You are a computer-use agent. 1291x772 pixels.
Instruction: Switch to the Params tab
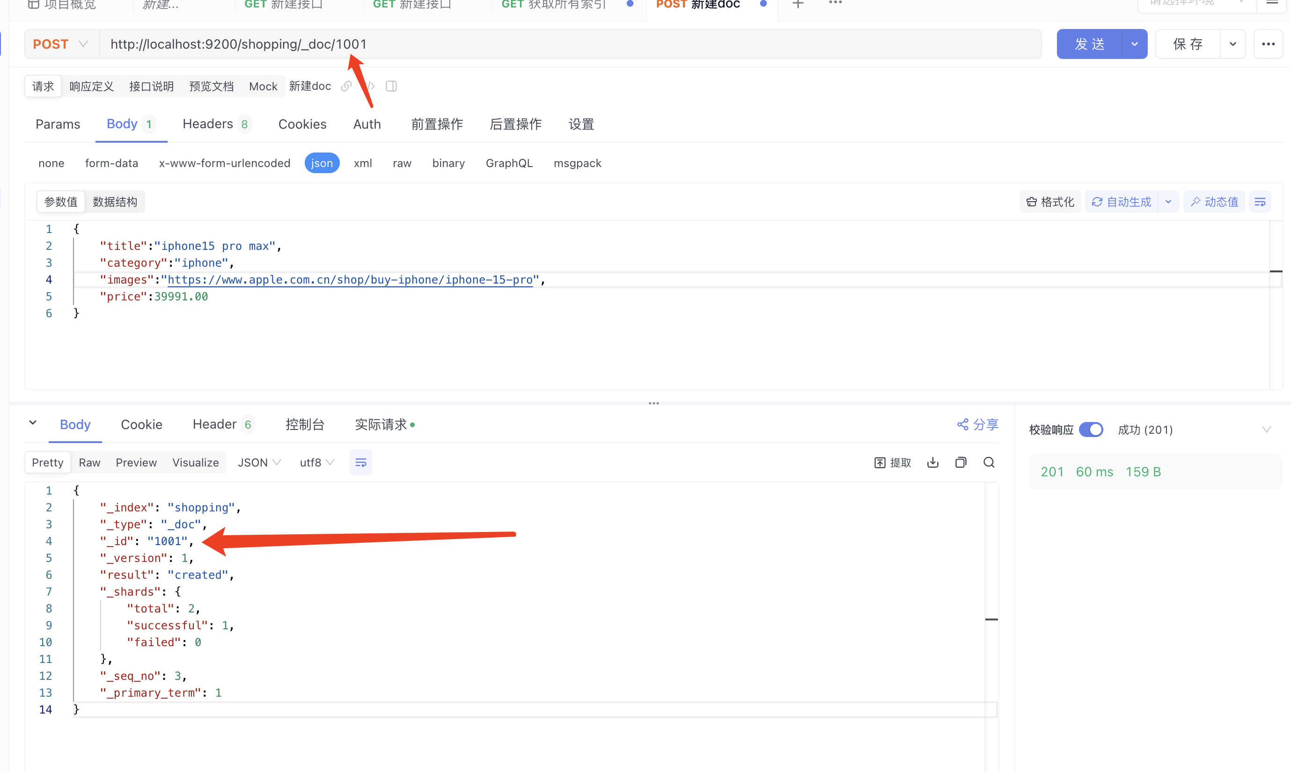tap(58, 124)
